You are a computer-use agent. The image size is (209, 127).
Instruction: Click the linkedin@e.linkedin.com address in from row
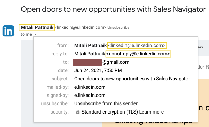pyautogui.click(x=137, y=46)
